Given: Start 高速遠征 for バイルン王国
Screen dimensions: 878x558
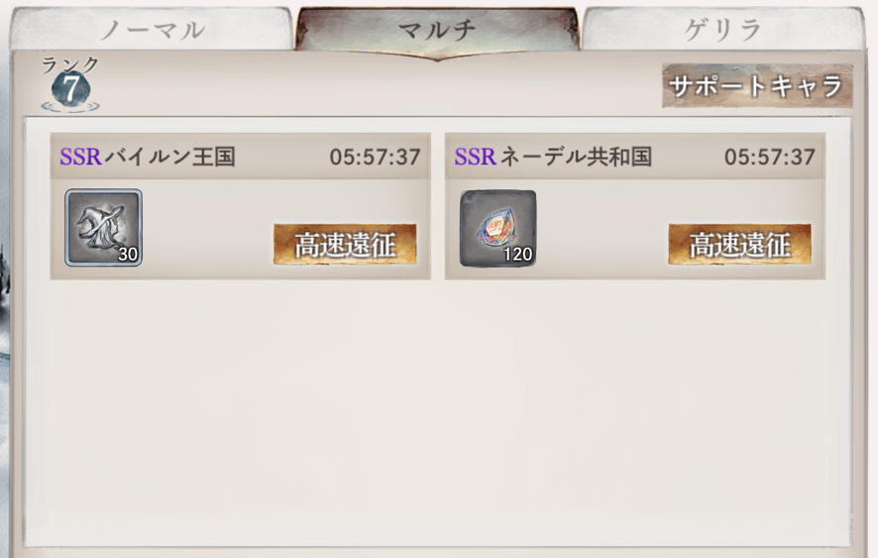Looking at the screenshot, I should pos(345,244).
